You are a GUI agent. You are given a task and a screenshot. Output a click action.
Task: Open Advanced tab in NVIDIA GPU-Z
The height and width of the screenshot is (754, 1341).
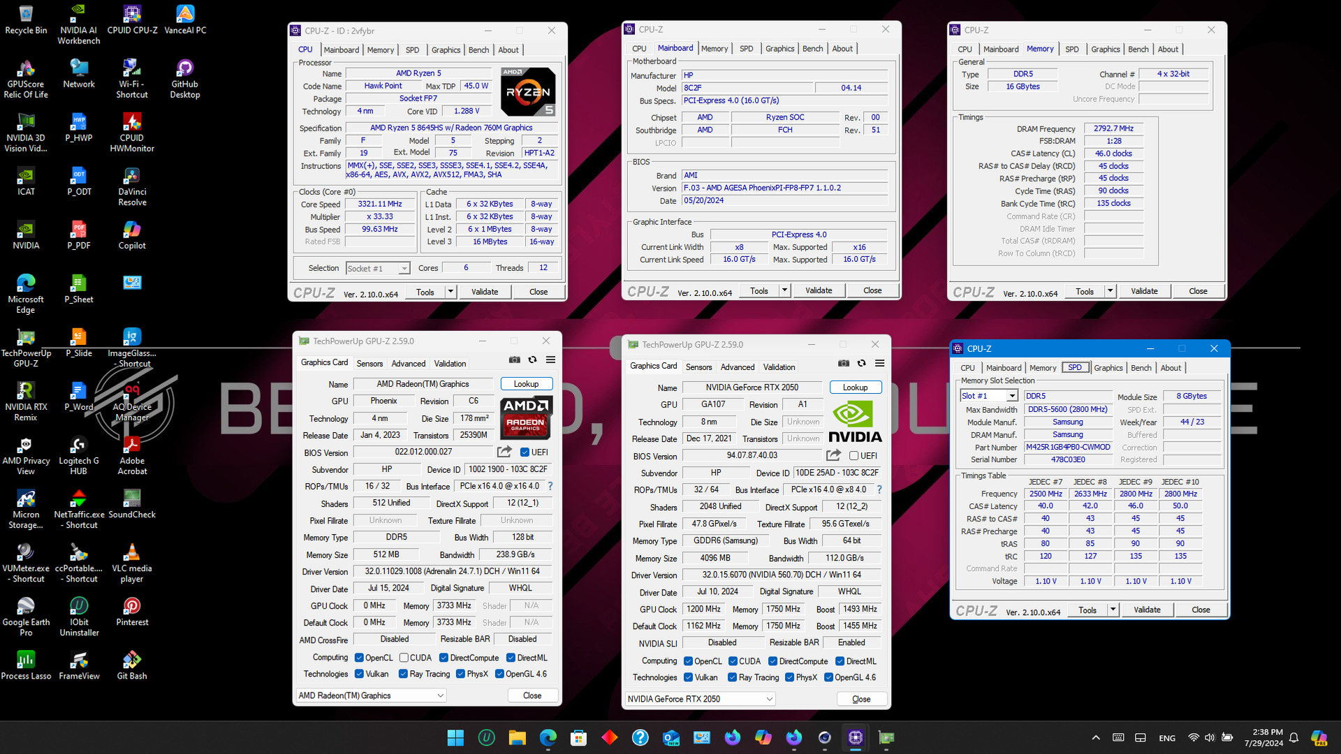coord(738,367)
